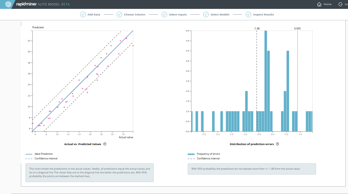Click the Choose Column checkmark icon

pos(120,15)
